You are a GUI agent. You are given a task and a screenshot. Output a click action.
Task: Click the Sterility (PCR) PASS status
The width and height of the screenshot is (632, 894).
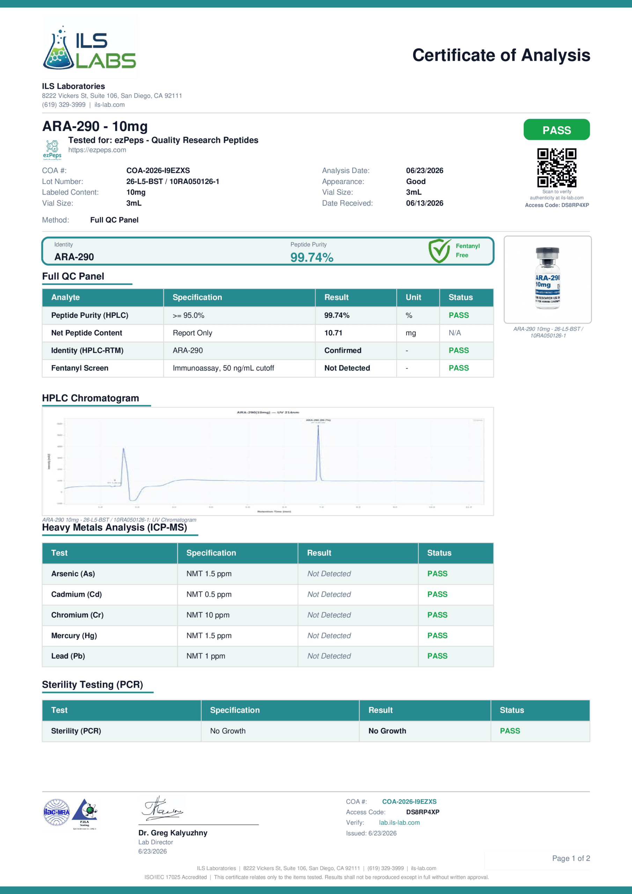(510, 731)
